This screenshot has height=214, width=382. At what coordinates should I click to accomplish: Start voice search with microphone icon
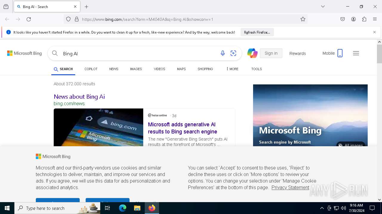[223, 53]
